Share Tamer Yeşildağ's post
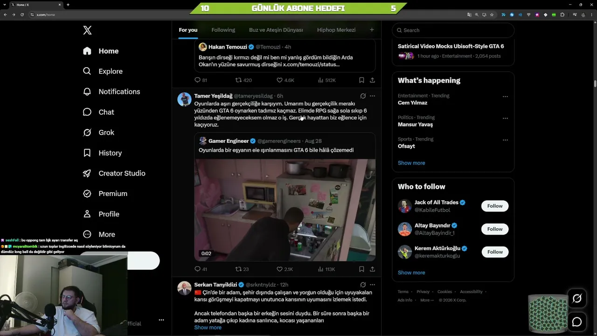The width and height of the screenshot is (597, 336). click(372, 269)
